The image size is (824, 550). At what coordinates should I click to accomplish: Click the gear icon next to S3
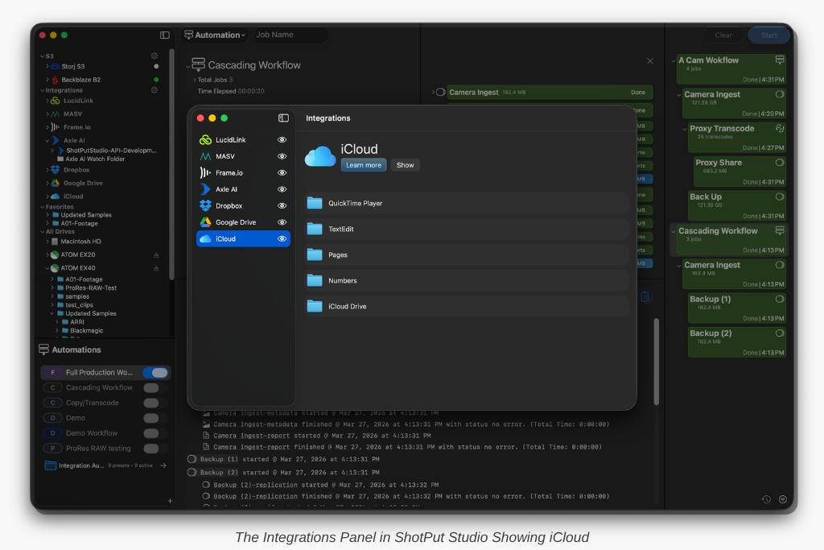coord(154,56)
